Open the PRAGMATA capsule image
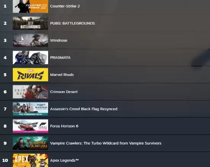The image size is (210, 167). click(31, 58)
